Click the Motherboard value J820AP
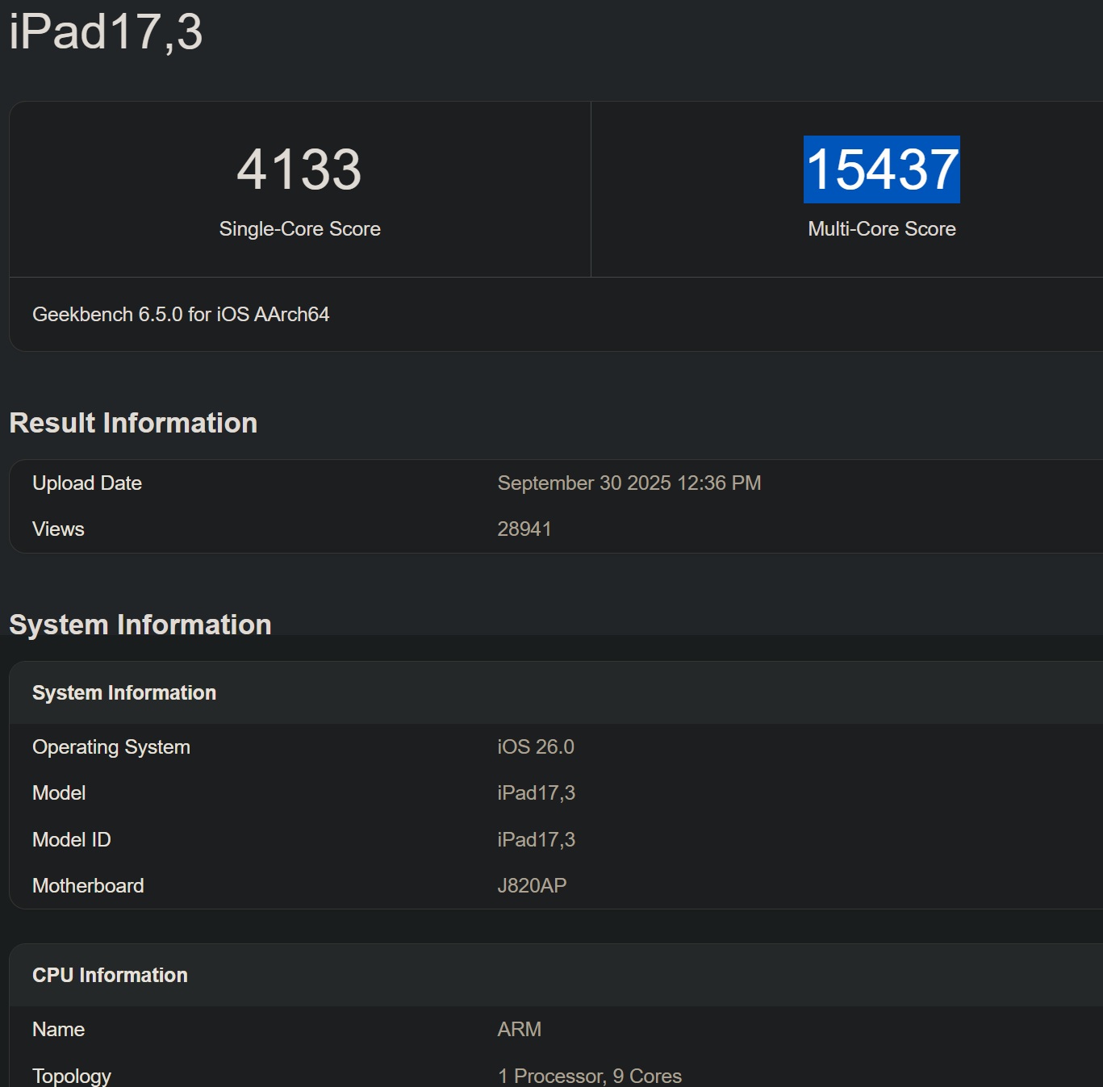This screenshot has width=1103, height=1087. pos(531,885)
